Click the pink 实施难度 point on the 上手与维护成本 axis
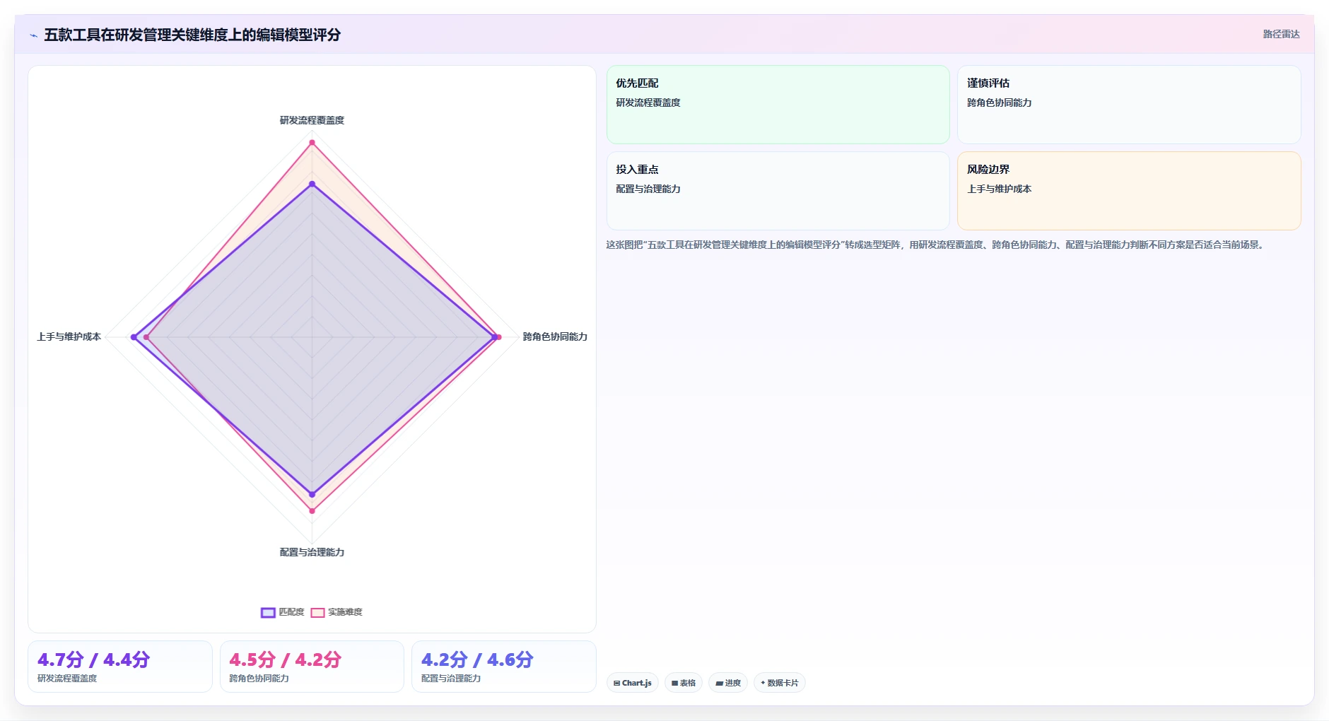The width and height of the screenshot is (1329, 721). click(146, 337)
